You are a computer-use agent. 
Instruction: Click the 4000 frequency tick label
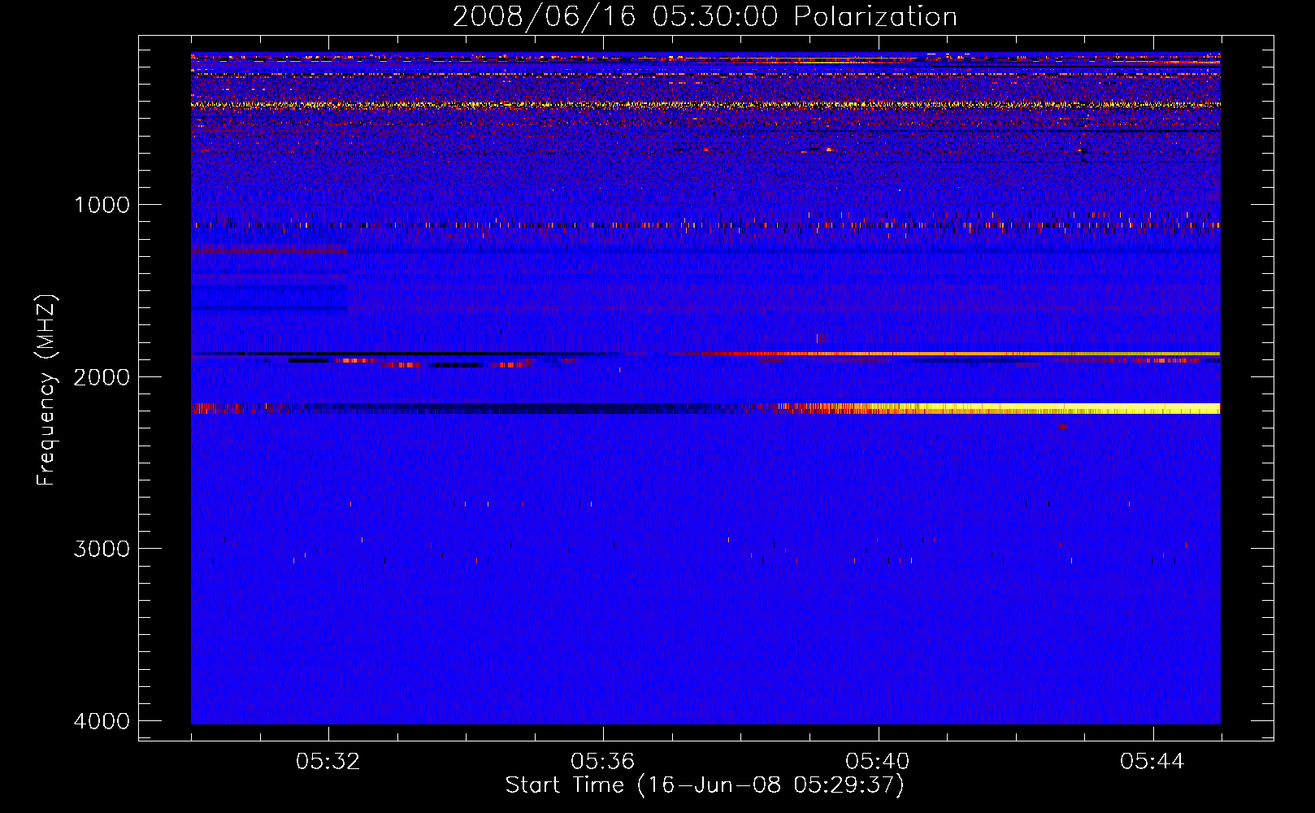pos(102,721)
